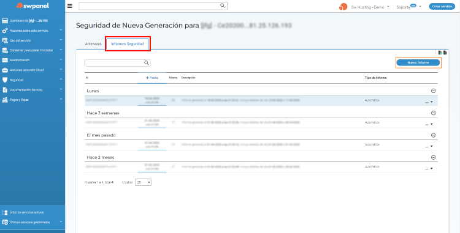The height and width of the screenshot is (233, 460).
Task: Click the Monitorización icon
Action: coord(5,60)
